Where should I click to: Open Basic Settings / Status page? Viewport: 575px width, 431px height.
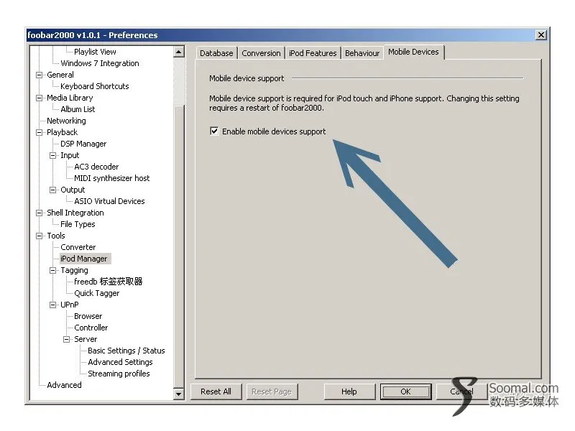pyautogui.click(x=126, y=351)
